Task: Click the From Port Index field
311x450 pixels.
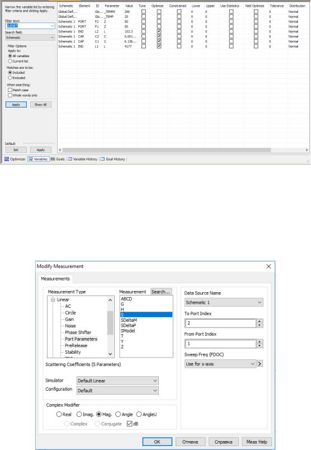Action: tap(220, 344)
